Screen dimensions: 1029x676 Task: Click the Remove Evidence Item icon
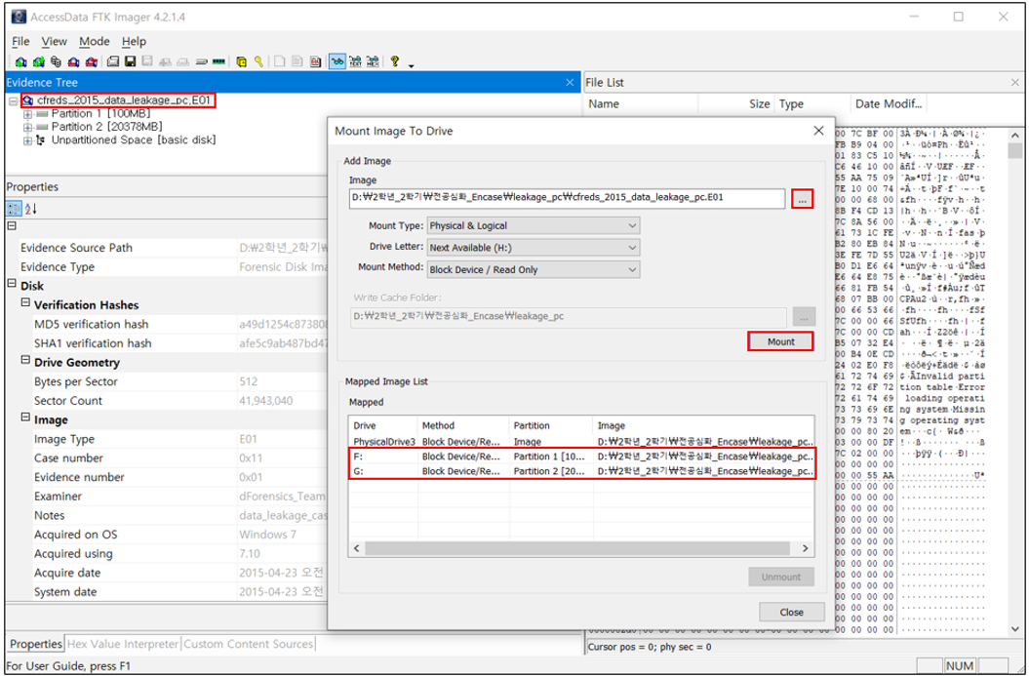click(x=73, y=61)
